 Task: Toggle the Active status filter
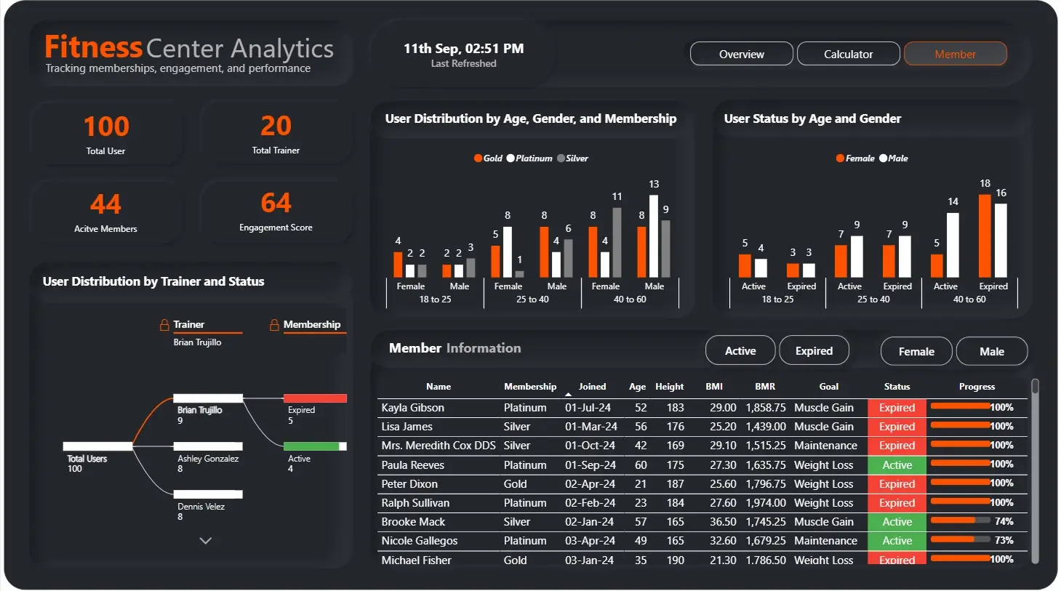[740, 351]
